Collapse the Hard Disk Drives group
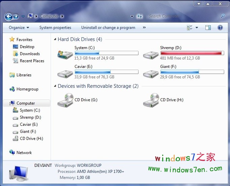The width and height of the screenshot is (230, 186). click(55, 39)
